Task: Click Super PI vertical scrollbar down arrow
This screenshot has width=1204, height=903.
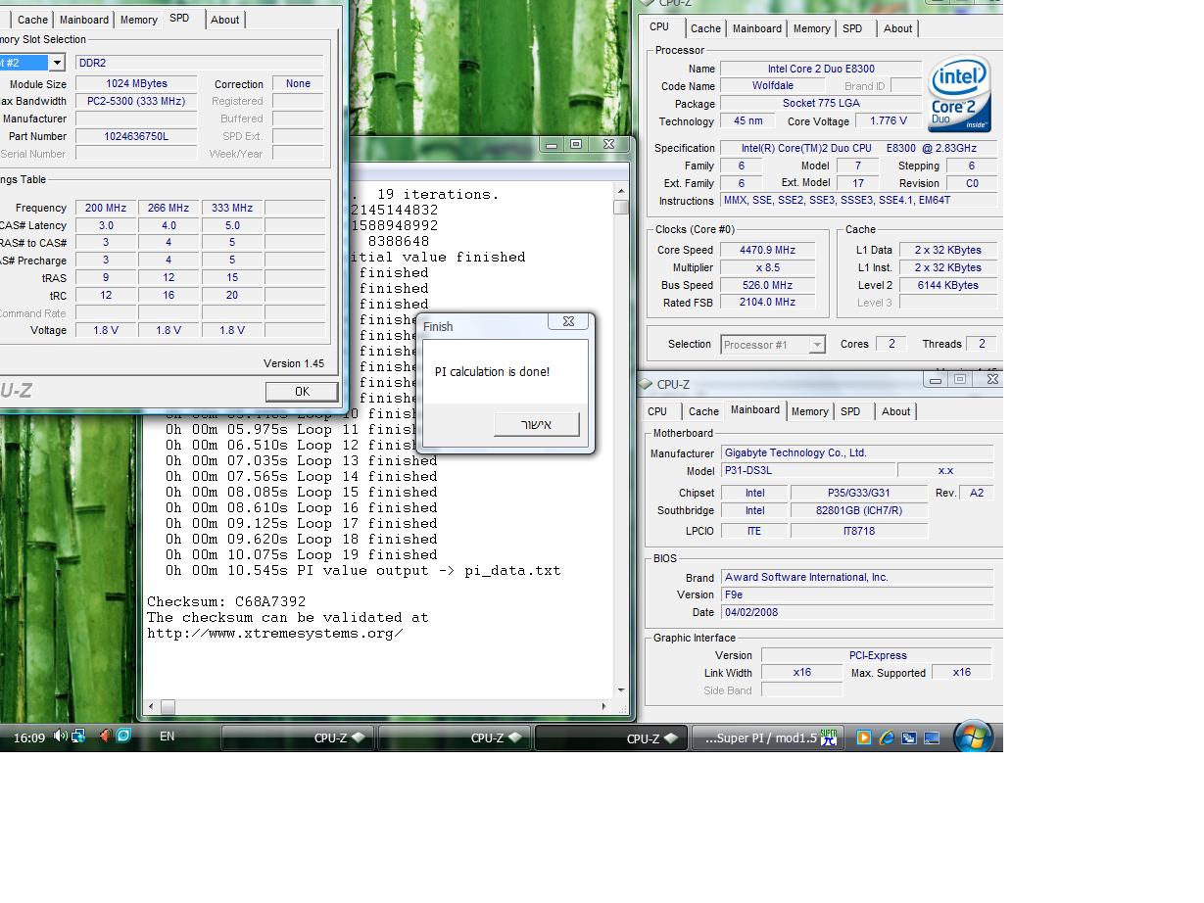Action: click(621, 690)
